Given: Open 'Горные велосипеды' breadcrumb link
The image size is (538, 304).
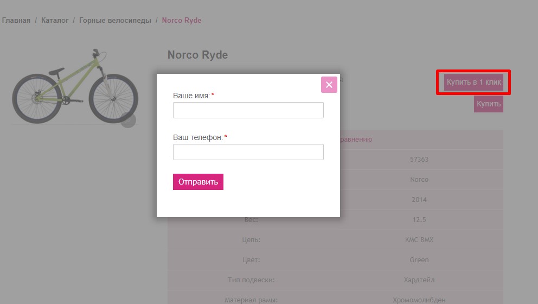Looking at the screenshot, I should coord(115,20).
